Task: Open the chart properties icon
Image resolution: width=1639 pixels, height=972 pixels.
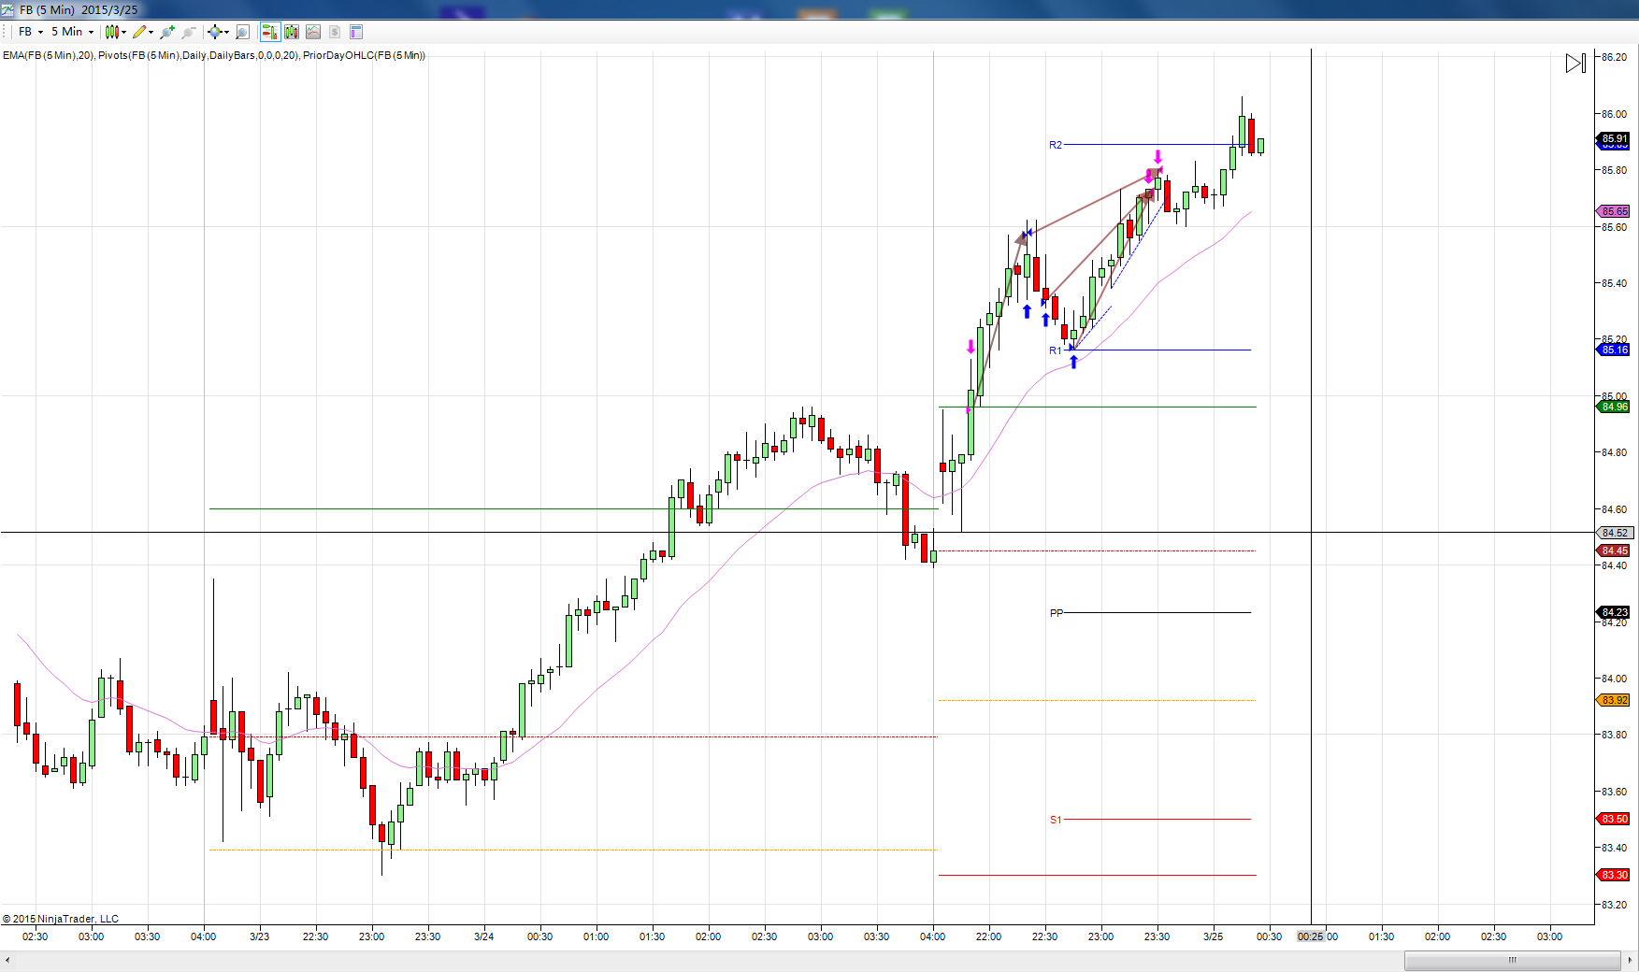Action: point(356,32)
